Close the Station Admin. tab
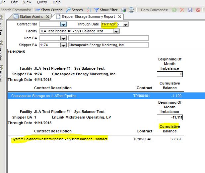The height and width of the screenshot is (173, 205). click(48, 17)
